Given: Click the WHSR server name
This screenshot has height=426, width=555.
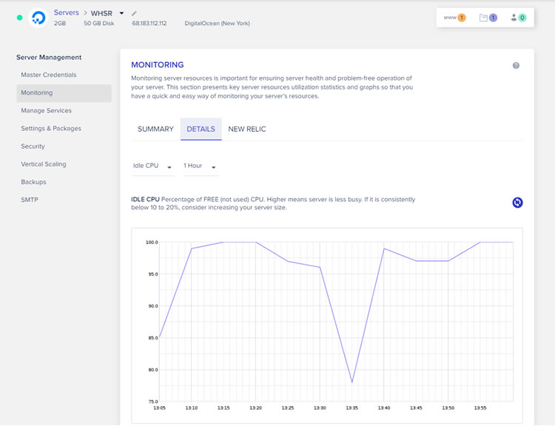Looking at the screenshot, I should [101, 13].
